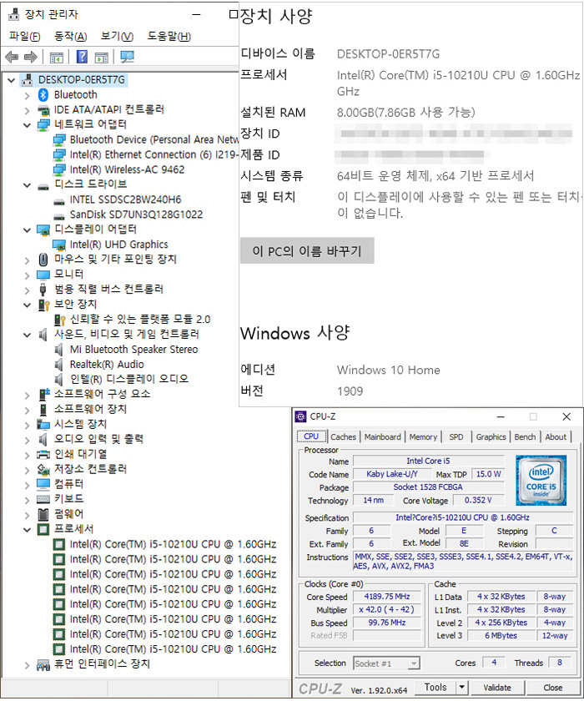Switch to the SPD tab in CPU-Z
The image size is (584, 701).
click(x=456, y=436)
